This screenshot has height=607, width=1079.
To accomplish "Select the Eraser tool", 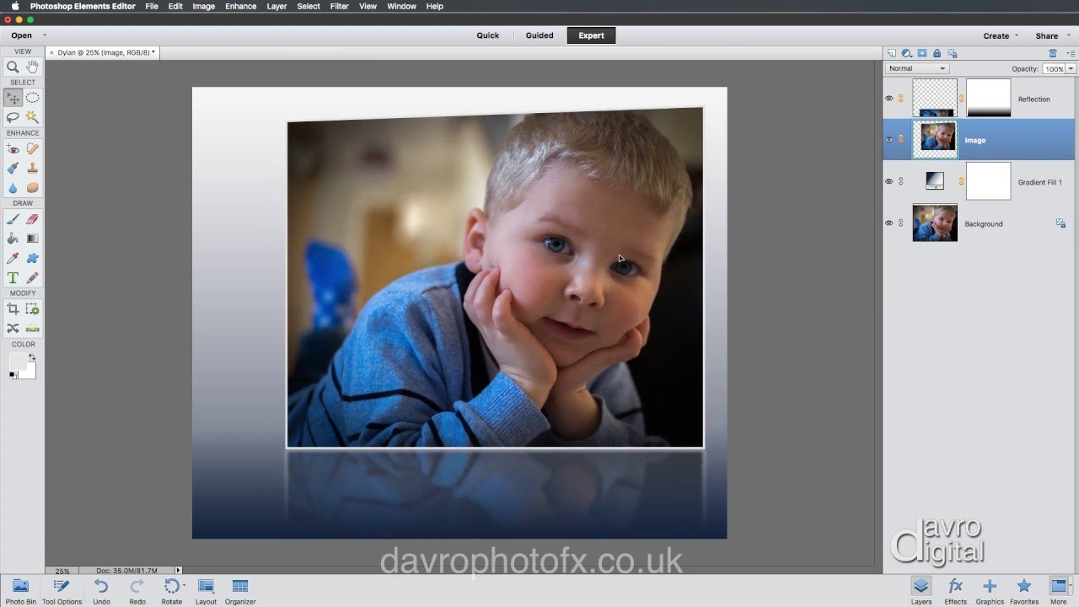I will pos(32,218).
